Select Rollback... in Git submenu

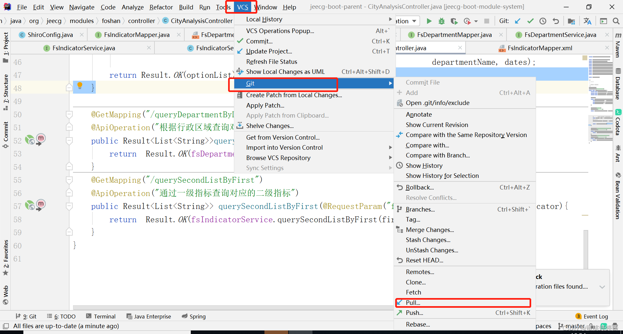click(465, 187)
